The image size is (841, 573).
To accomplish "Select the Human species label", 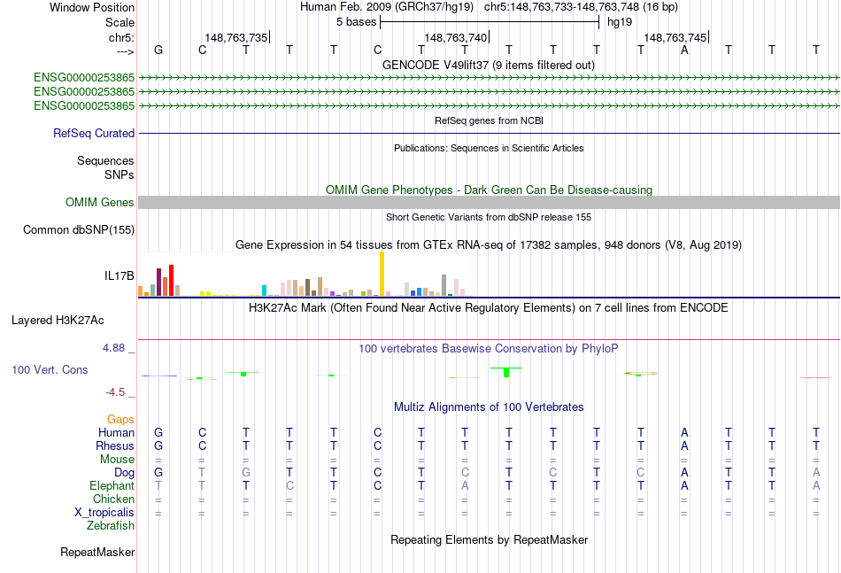I will pyautogui.click(x=116, y=432).
